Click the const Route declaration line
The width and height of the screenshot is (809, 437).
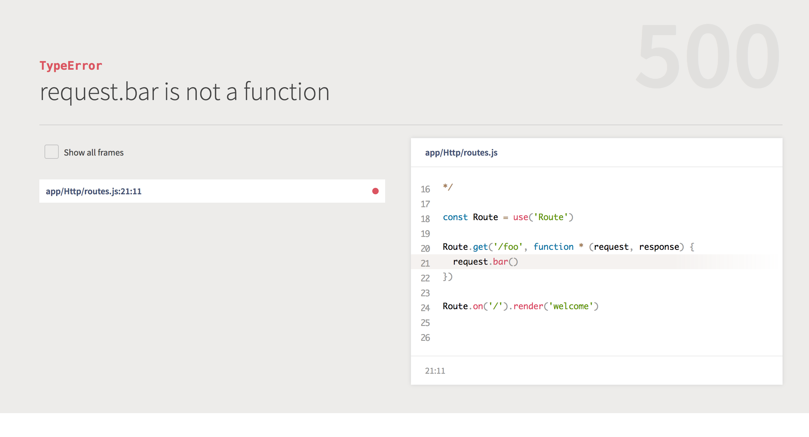click(508, 217)
